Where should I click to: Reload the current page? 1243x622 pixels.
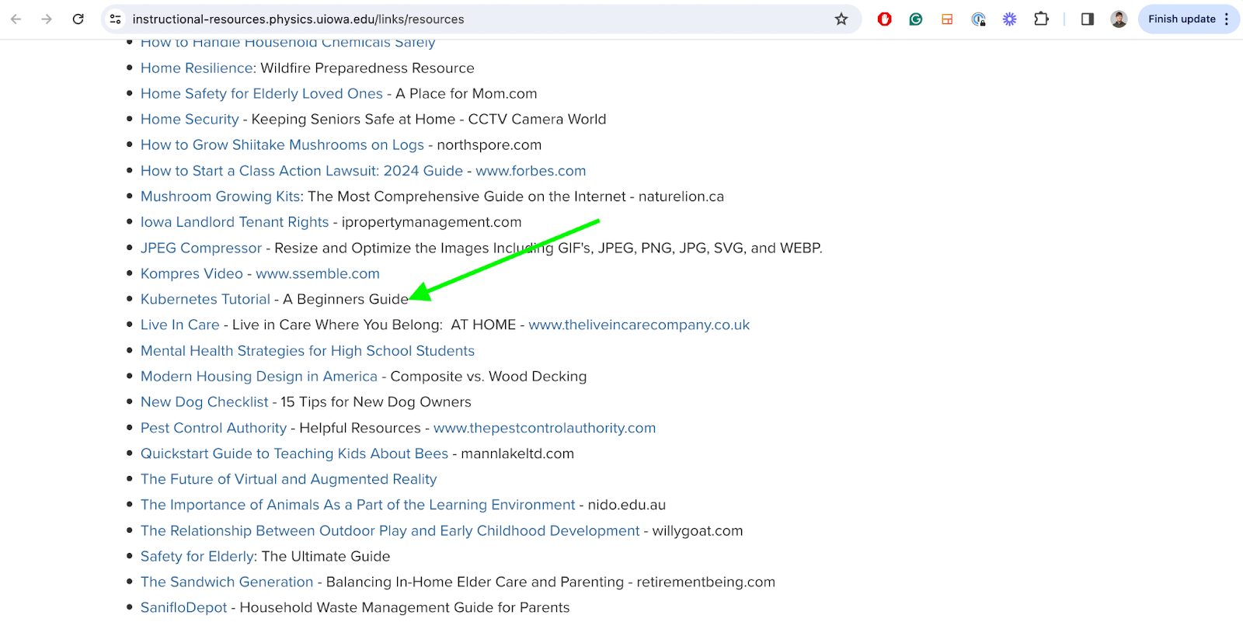[x=78, y=19]
